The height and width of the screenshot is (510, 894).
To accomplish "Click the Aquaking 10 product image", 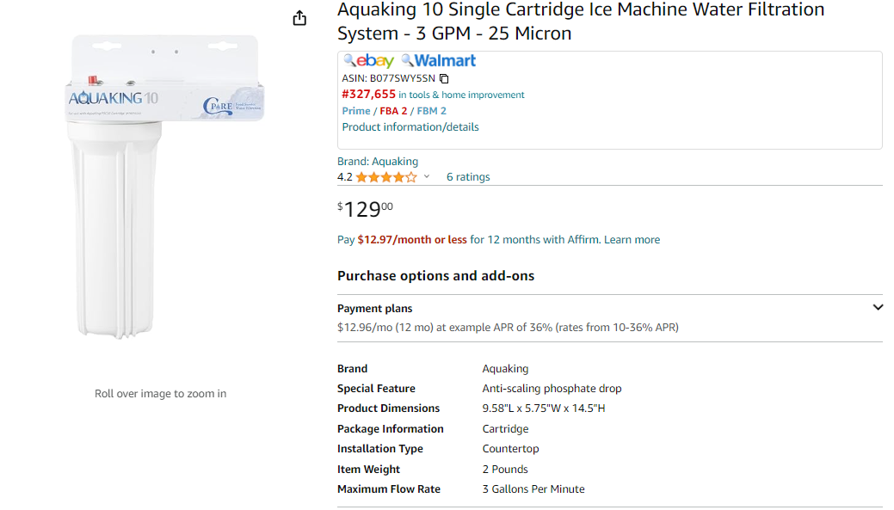I will [x=164, y=187].
